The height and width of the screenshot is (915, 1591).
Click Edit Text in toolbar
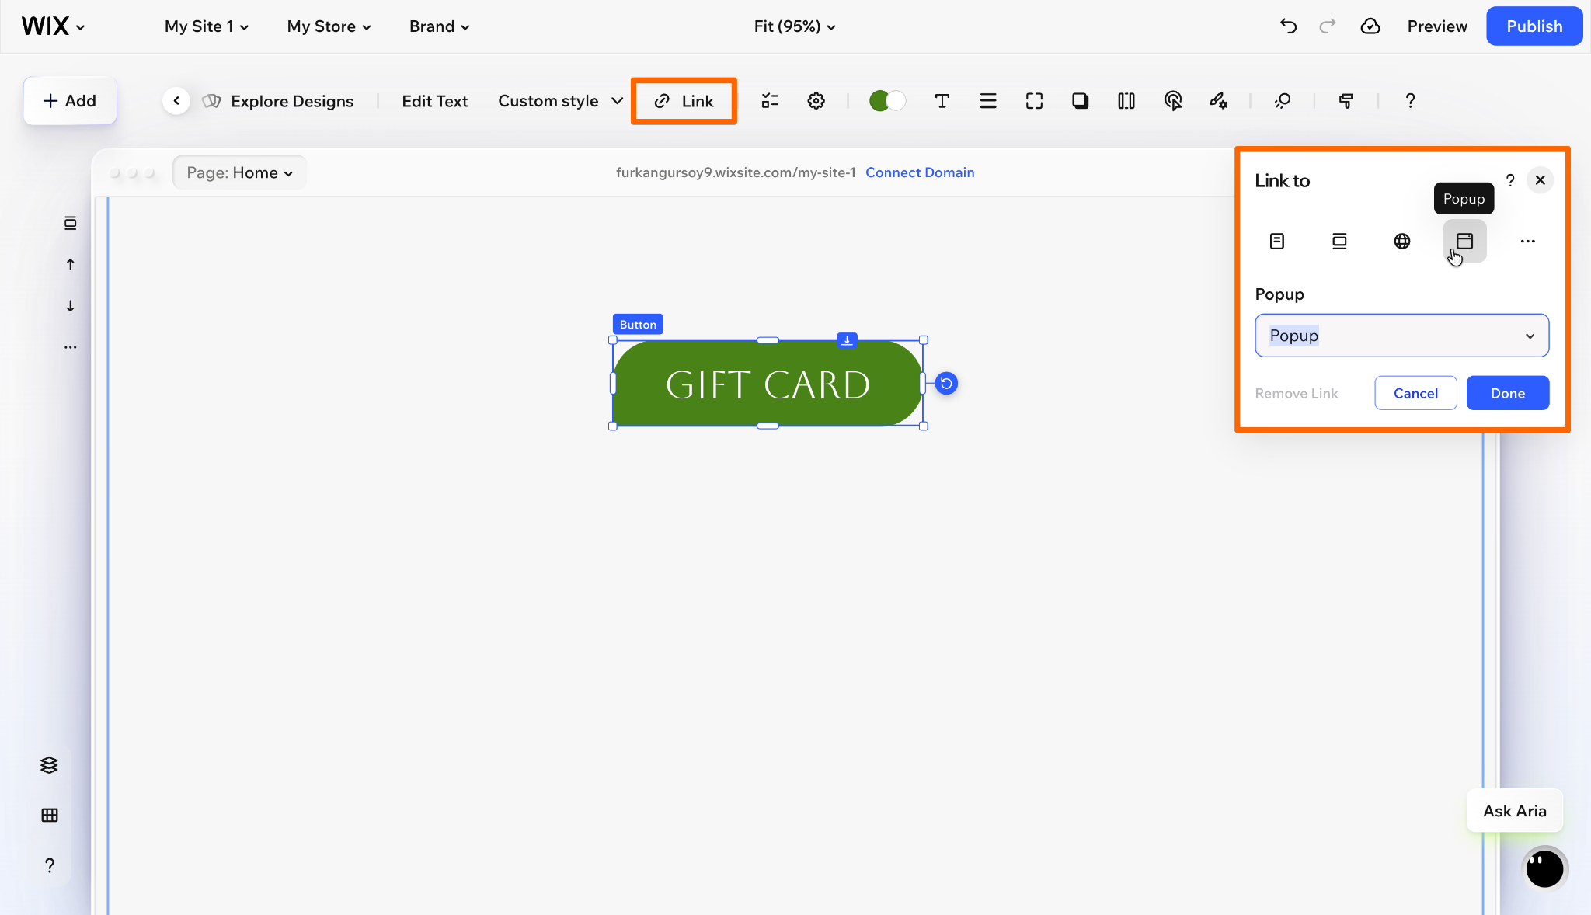434,101
